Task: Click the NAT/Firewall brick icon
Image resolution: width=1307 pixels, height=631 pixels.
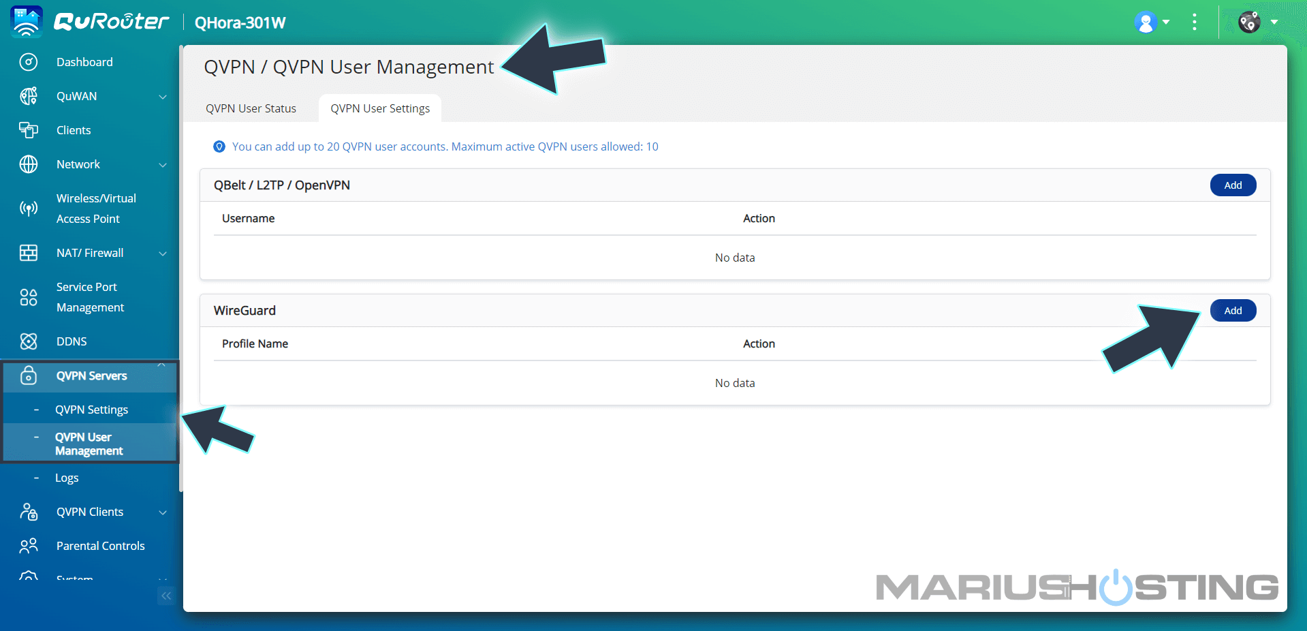Action: coord(29,253)
